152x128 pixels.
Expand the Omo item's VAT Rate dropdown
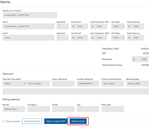click(x=118, y=38)
